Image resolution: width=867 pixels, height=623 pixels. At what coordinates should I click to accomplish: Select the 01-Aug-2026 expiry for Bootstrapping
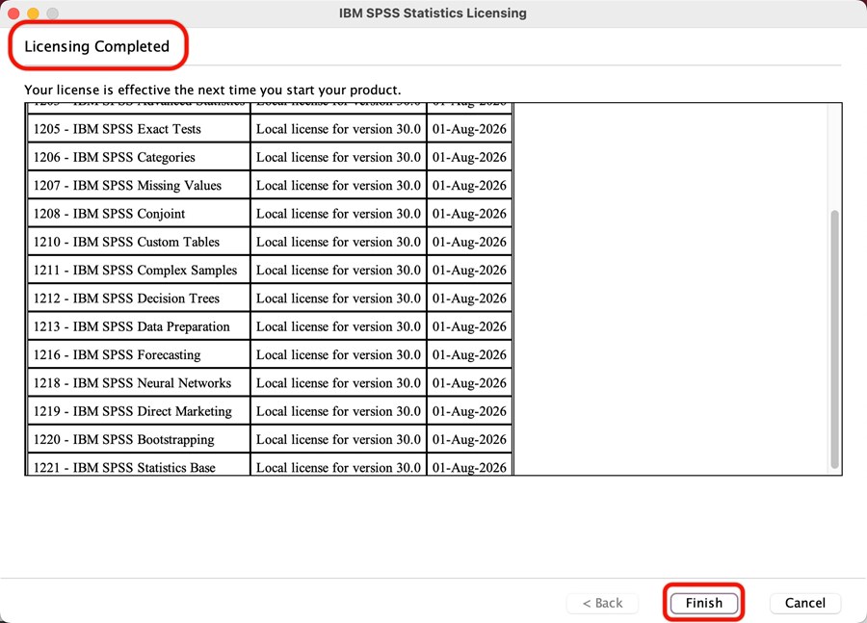coord(469,439)
